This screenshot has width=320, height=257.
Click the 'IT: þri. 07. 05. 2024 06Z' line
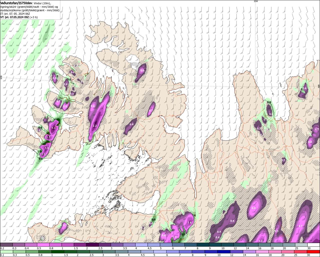pos(15,13)
